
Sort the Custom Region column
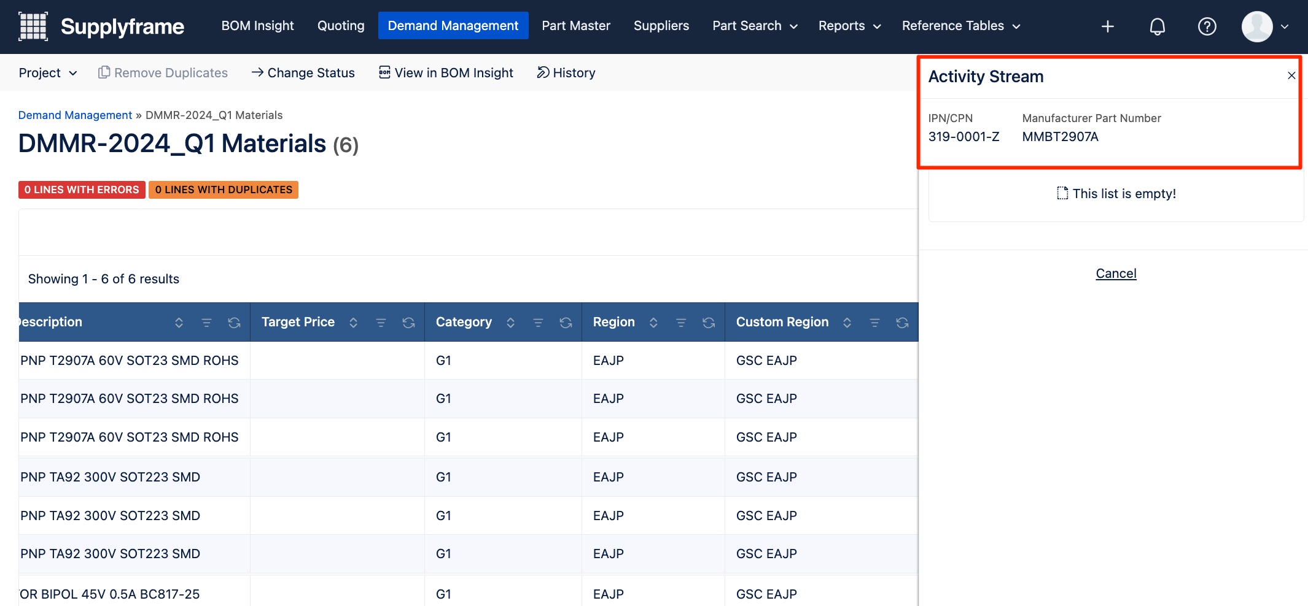pyautogui.click(x=847, y=323)
